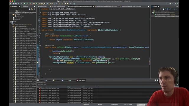
Task: Select the validate method in the Outline
Action: coord(167,16)
